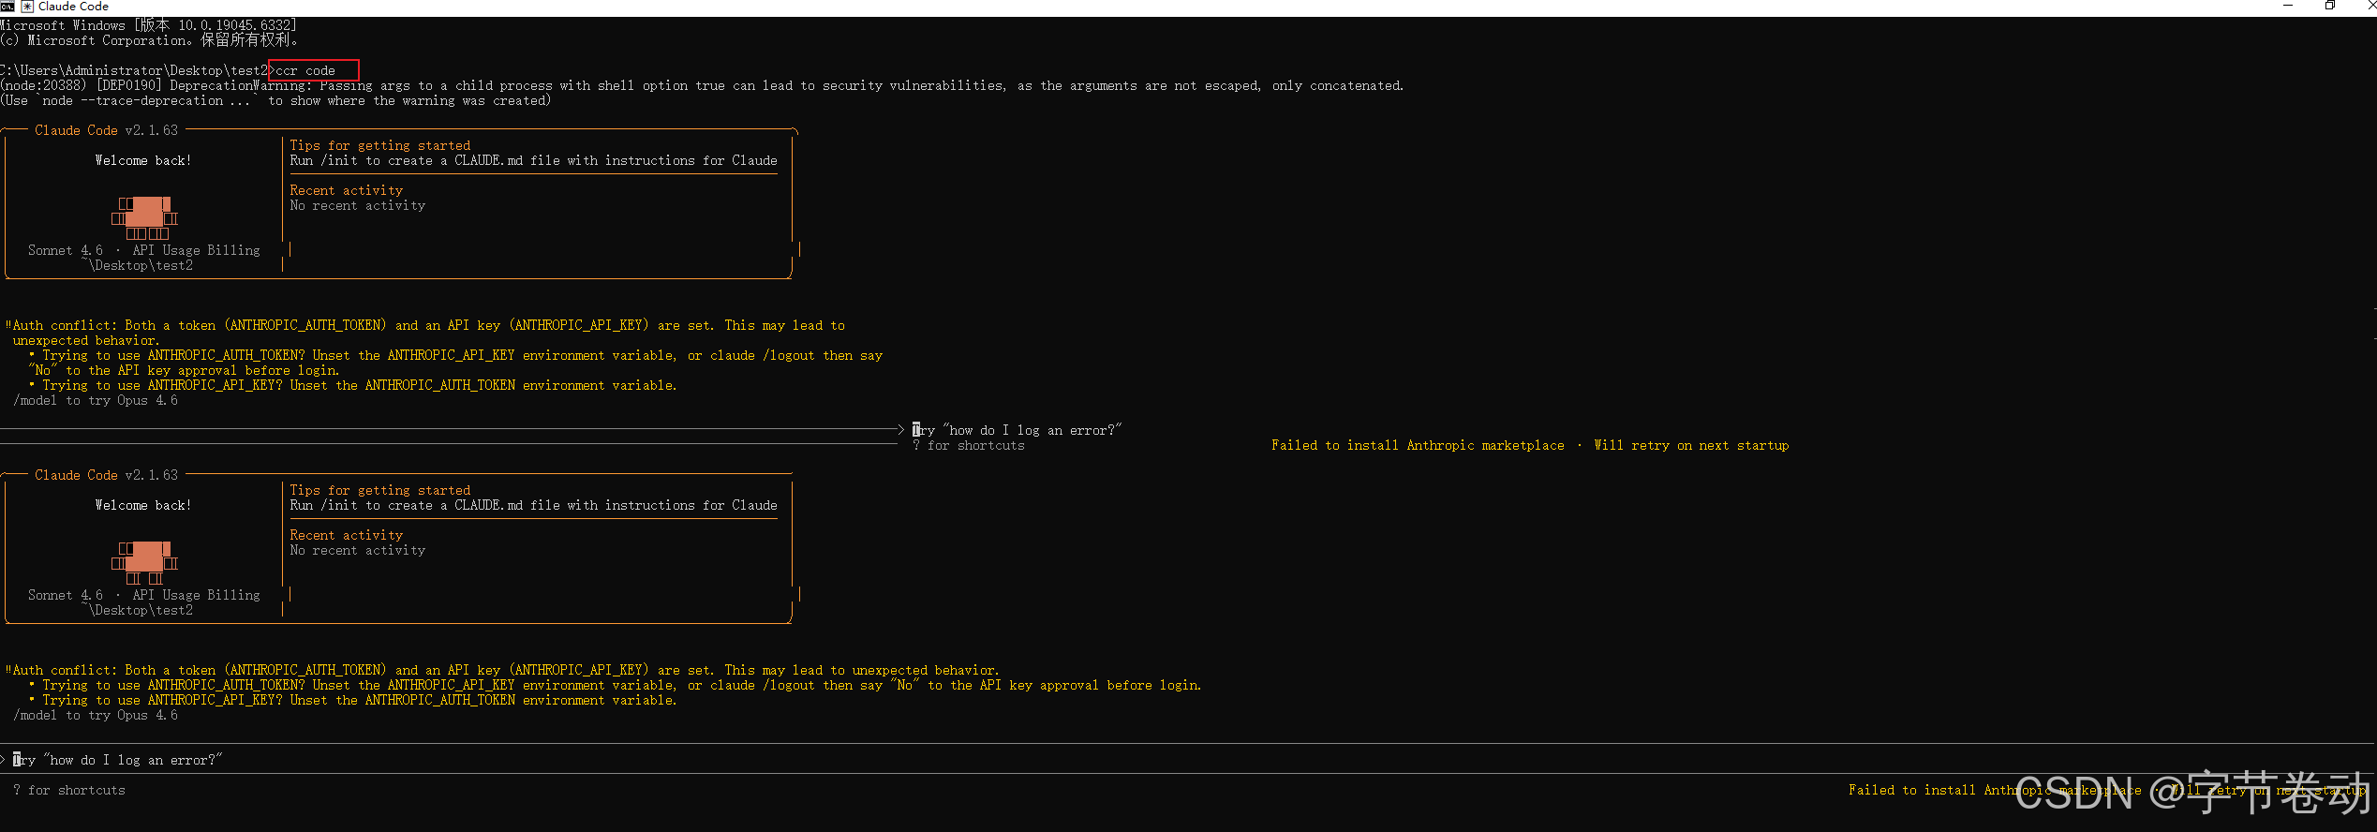Screen dimensions: 2377x832
Task: Click 'Welcome back!' in the second panel
Action: tap(143, 505)
